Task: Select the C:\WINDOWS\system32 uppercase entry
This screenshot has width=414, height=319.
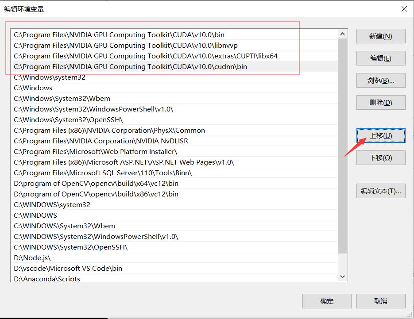Action: [174, 204]
